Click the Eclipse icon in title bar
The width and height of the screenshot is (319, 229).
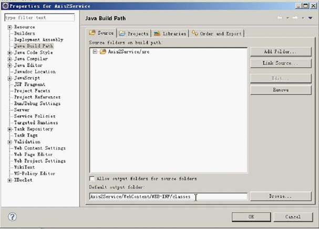pyautogui.click(x=5, y=6)
